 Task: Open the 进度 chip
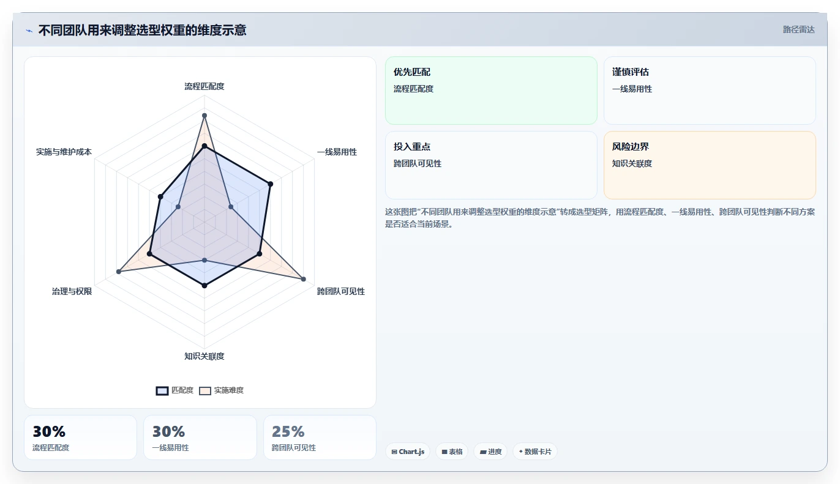tap(490, 452)
